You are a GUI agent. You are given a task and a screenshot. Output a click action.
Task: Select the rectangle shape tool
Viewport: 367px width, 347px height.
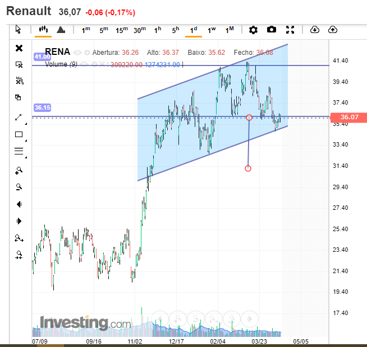click(19, 134)
